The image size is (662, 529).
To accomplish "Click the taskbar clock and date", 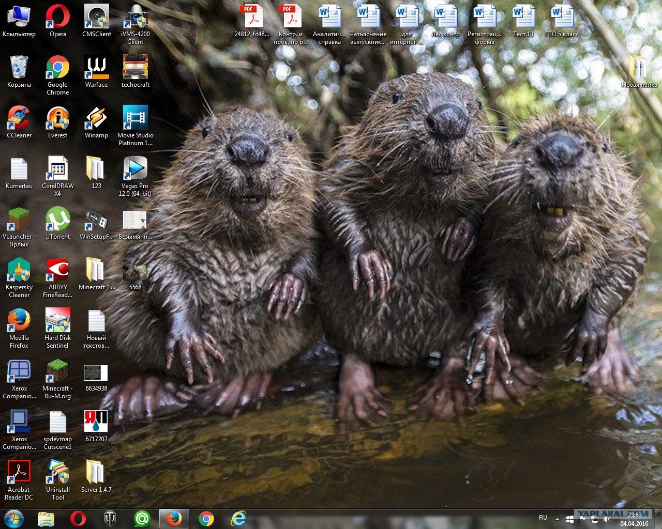I will 635,519.
